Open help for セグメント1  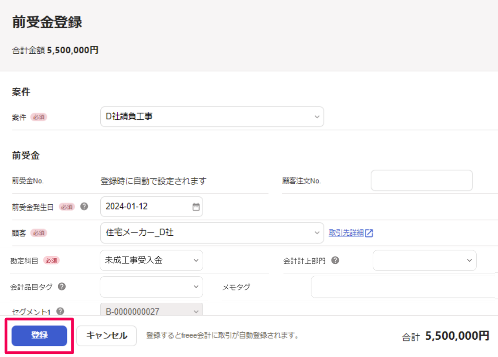[x=60, y=311]
